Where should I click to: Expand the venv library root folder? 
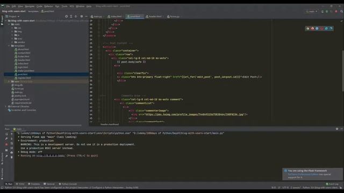click(x=9, y=81)
